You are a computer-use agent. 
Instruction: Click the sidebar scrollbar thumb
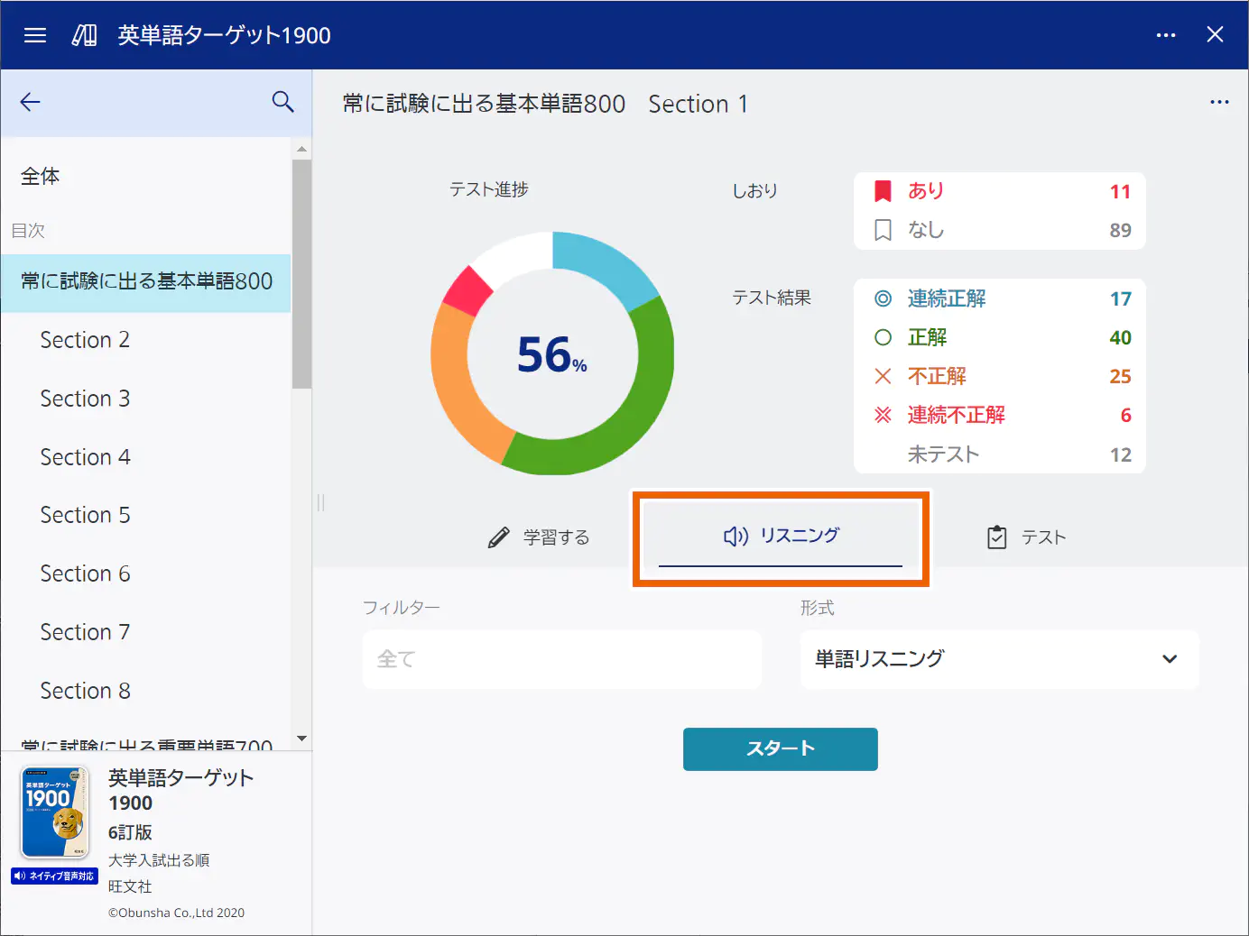click(x=301, y=273)
